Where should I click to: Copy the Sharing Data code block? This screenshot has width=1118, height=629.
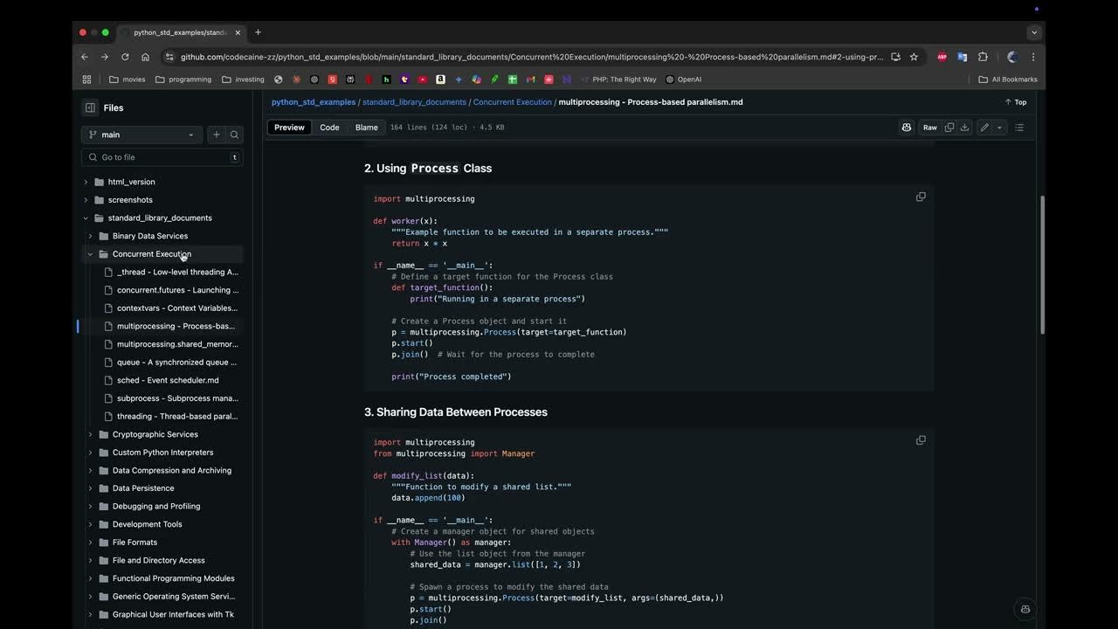tap(921, 440)
